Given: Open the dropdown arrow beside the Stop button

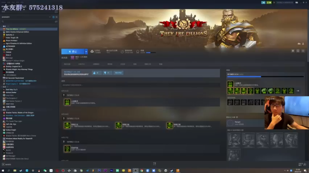Looking at the screenshot, I should (86, 52).
